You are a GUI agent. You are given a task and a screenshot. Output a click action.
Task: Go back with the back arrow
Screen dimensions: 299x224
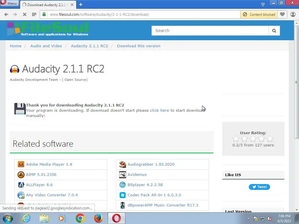[x=6, y=15]
